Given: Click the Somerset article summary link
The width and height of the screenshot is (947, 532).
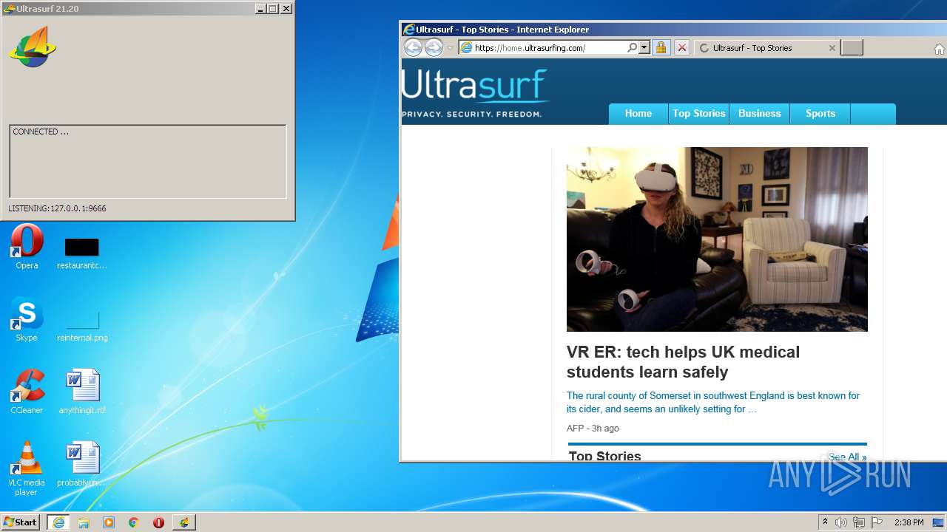Looking at the screenshot, I should click(x=713, y=402).
